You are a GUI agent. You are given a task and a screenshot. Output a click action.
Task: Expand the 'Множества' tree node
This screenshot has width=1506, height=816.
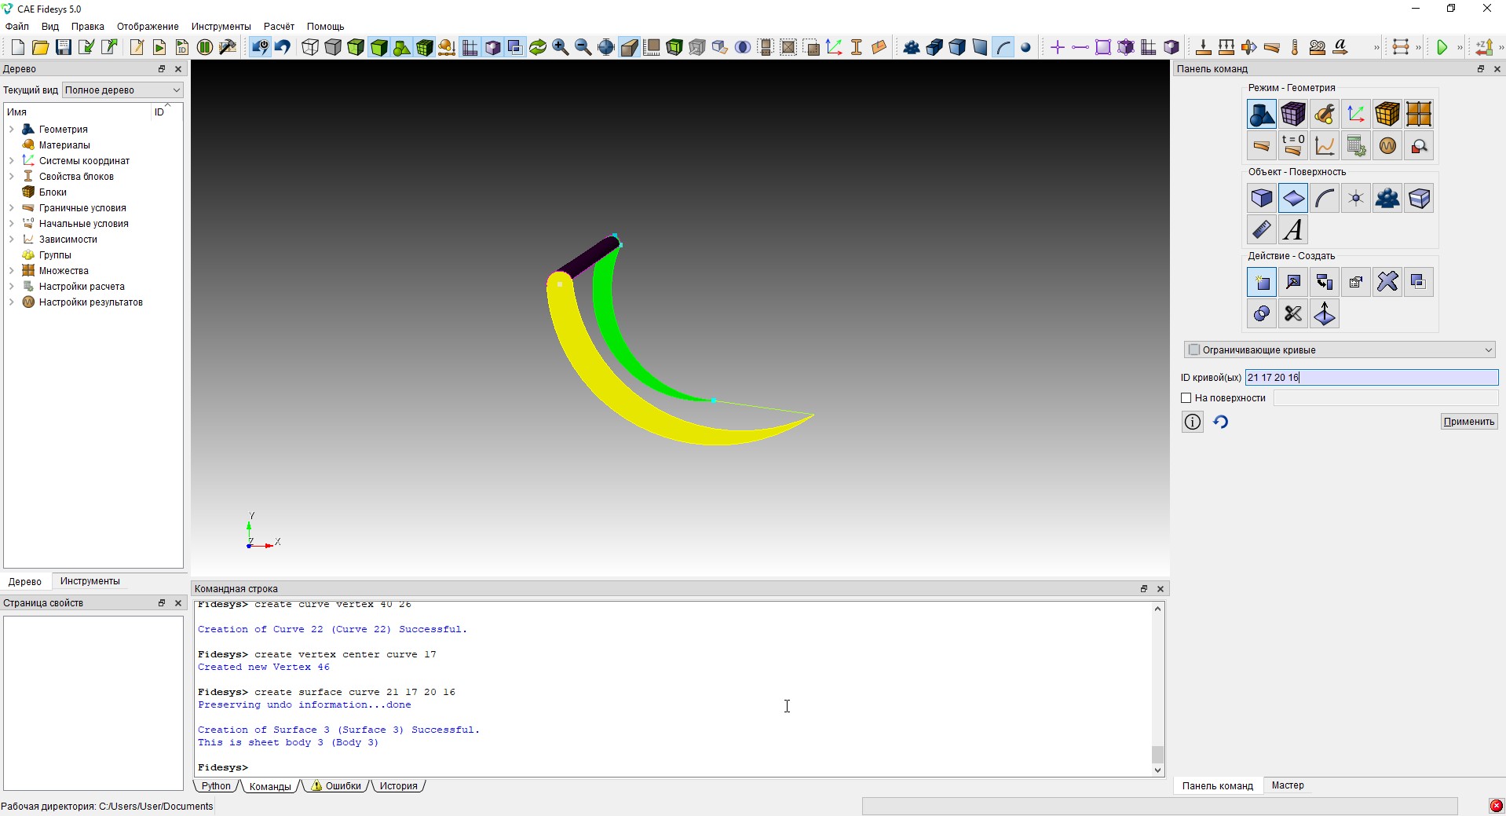point(11,270)
